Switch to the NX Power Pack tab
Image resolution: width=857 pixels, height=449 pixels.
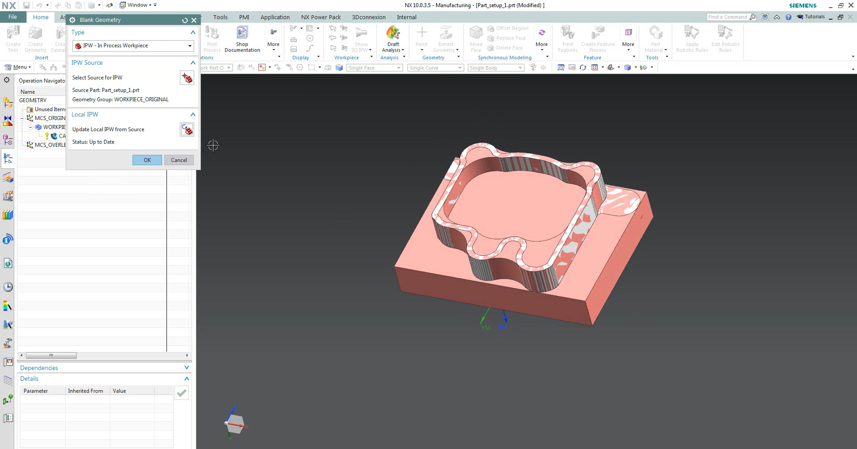pyautogui.click(x=320, y=17)
